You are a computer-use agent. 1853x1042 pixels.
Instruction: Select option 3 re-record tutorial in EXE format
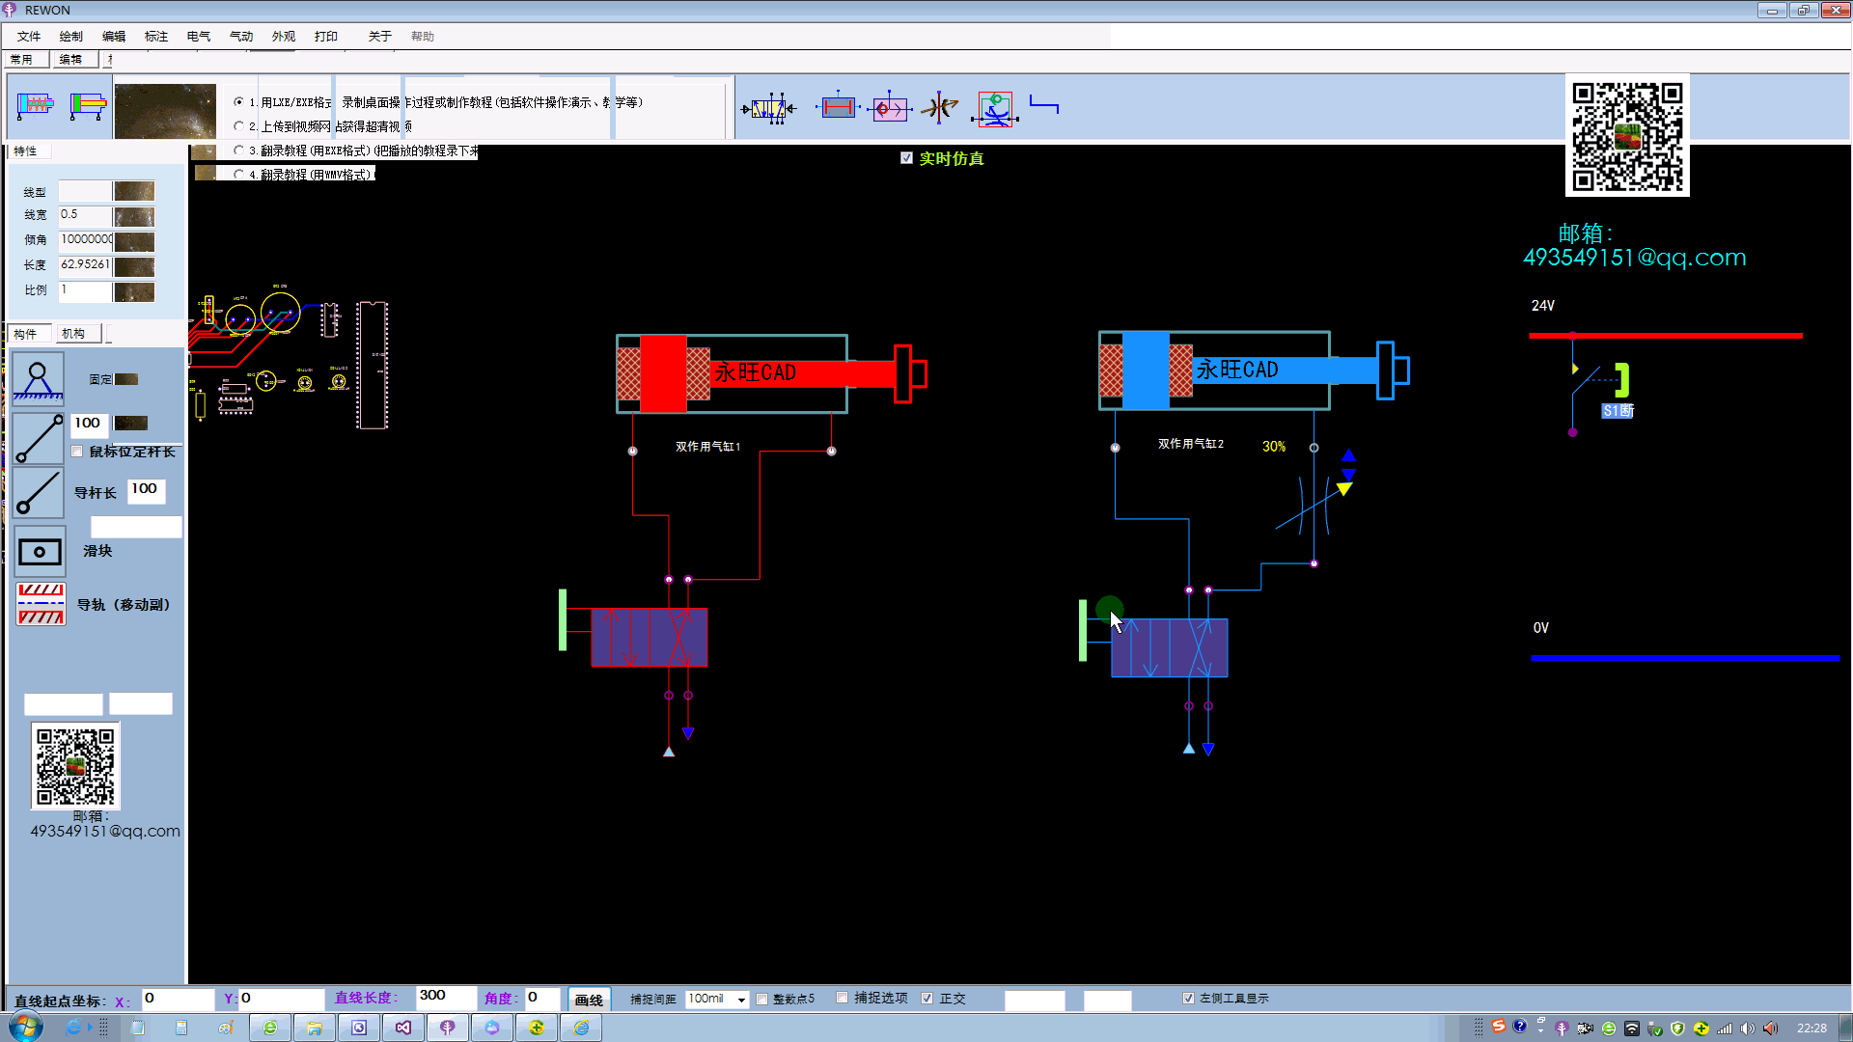coord(238,151)
